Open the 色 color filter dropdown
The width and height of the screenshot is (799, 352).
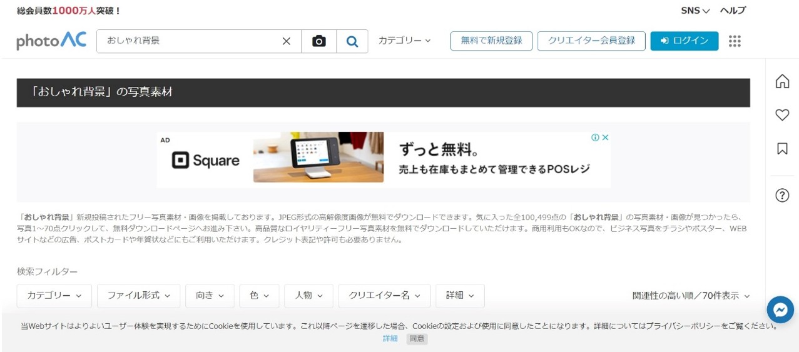click(259, 296)
